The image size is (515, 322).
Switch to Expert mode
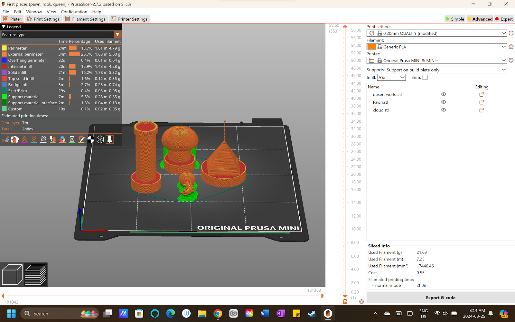[504, 19]
